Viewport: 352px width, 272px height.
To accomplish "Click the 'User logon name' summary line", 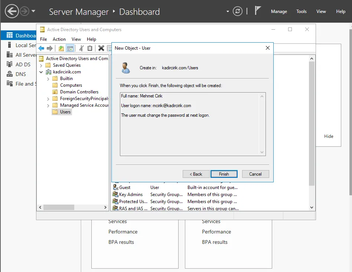I will (x=156, y=106).
